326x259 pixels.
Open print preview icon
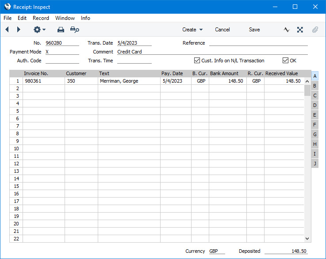pyautogui.click(x=75, y=30)
